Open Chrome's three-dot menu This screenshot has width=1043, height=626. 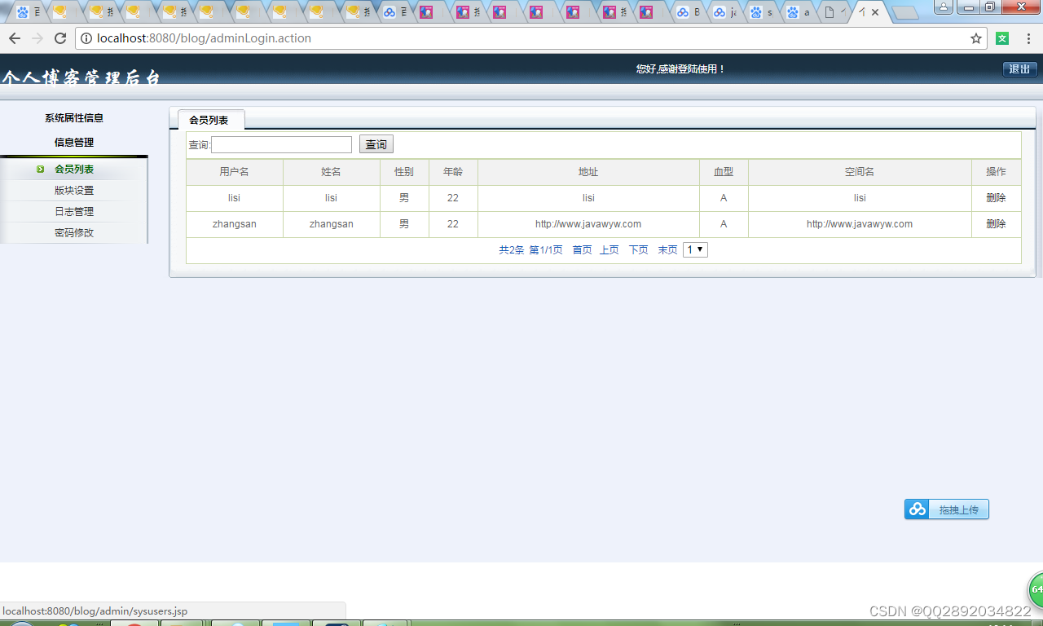[x=1028, y=37]
